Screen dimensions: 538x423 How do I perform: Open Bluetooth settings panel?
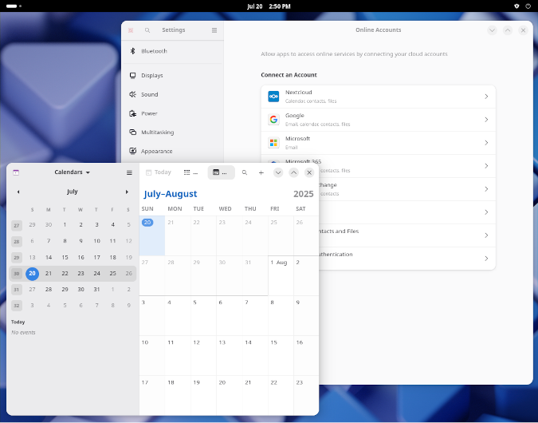pyautogui.click(x=154, y=51)
